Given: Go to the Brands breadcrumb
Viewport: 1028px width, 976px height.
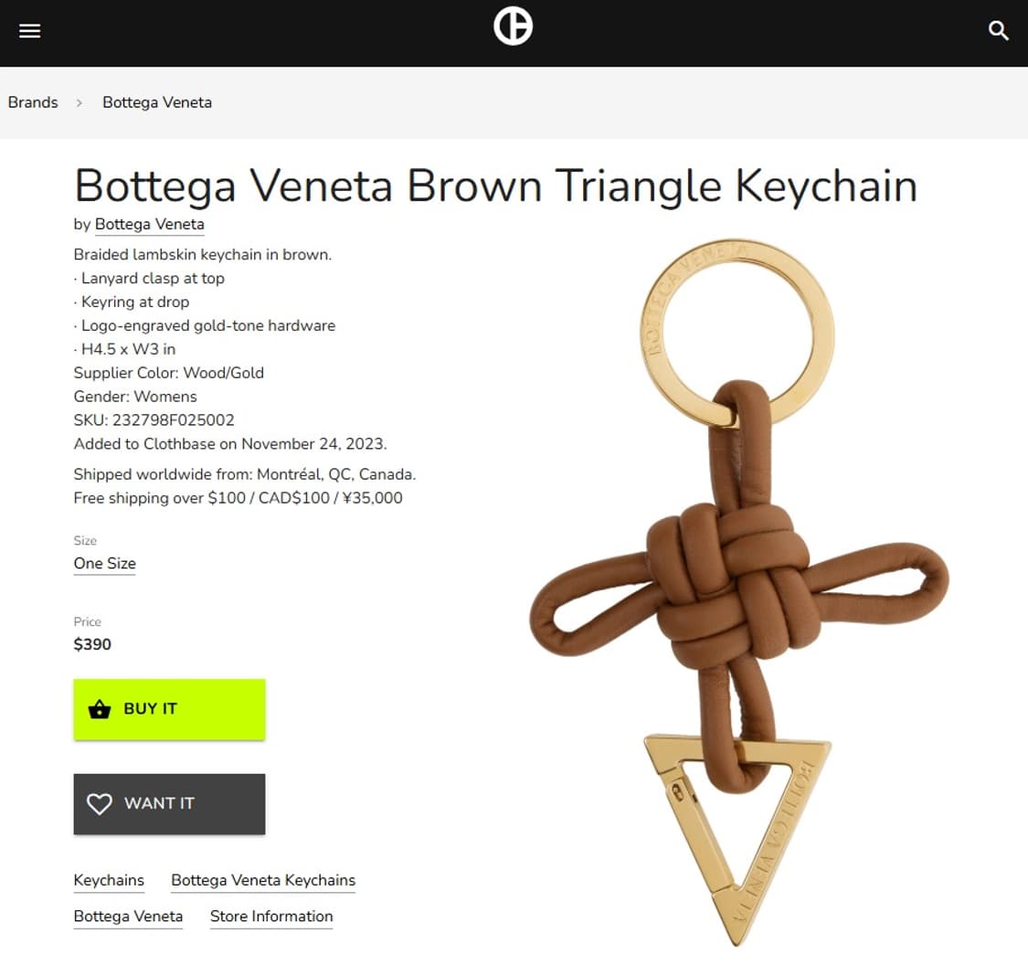Looking at the screenshot, I should pos(33,102).
